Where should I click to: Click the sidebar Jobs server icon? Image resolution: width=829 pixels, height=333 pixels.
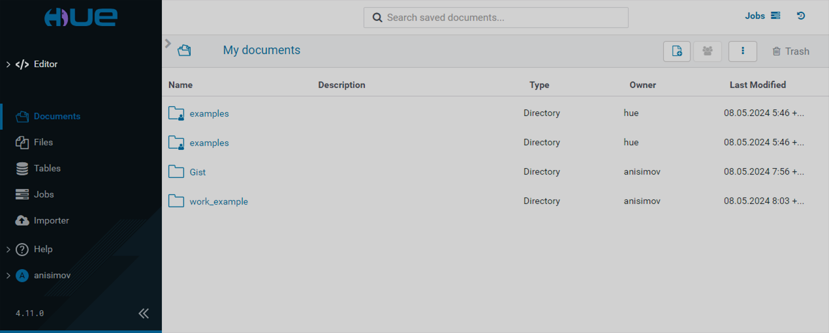[22, 194]
